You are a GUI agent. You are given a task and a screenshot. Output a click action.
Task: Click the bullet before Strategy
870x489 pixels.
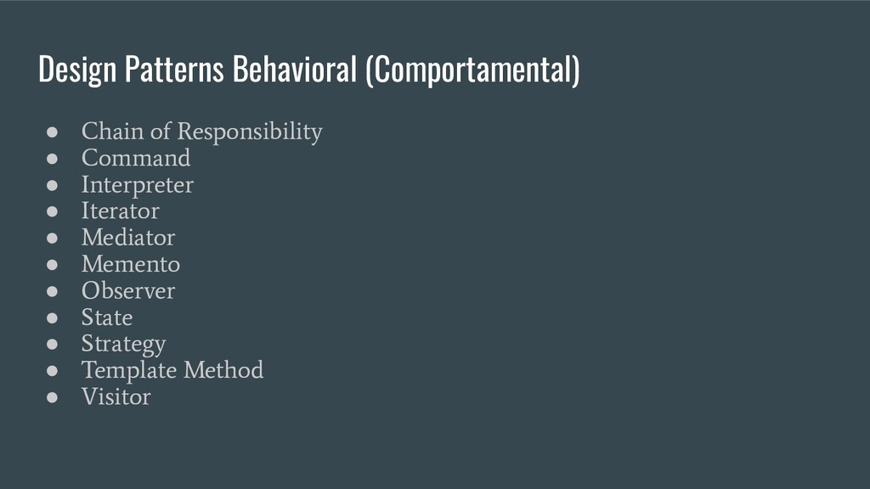[x=52, y=345]
